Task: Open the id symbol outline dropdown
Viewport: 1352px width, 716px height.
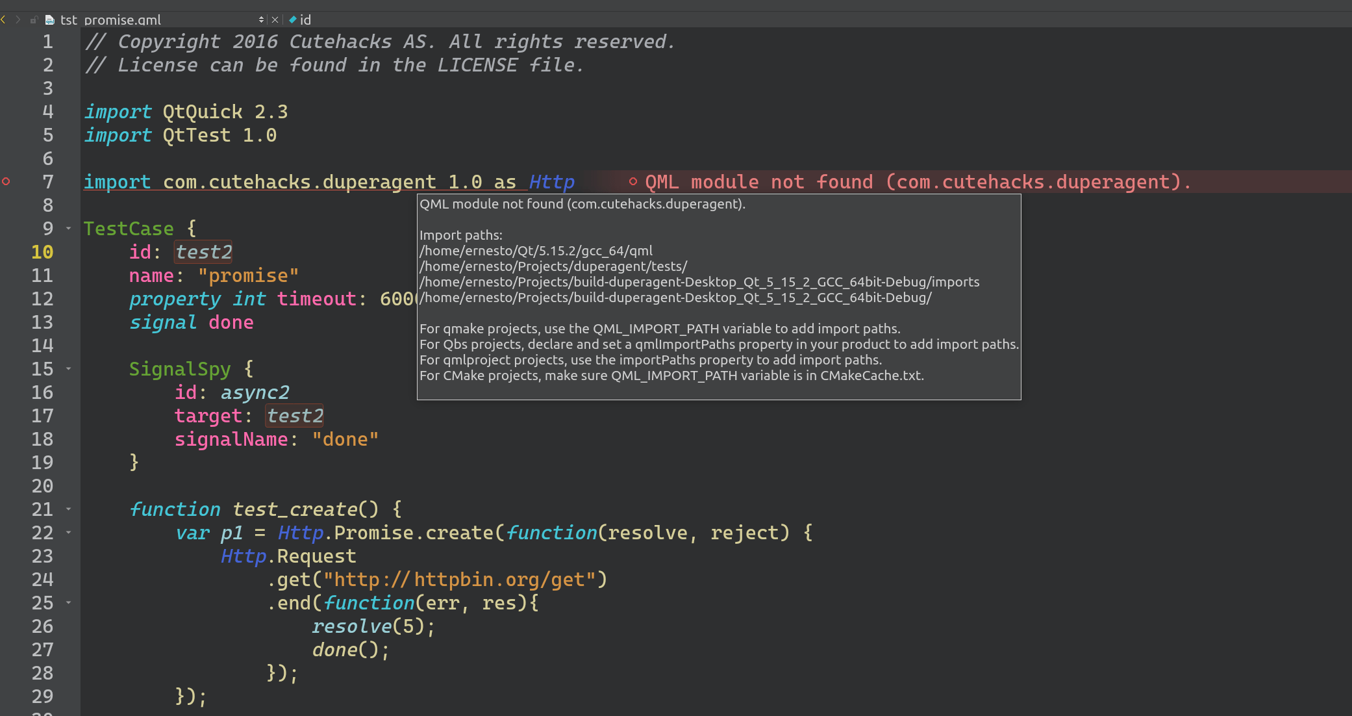Action: coord(305,20)
